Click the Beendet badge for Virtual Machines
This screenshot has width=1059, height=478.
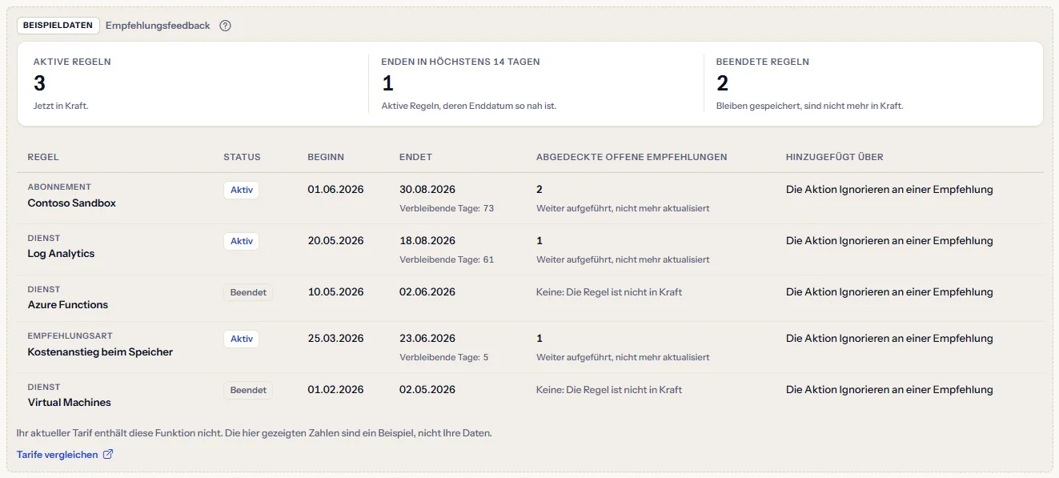[248, 390]
